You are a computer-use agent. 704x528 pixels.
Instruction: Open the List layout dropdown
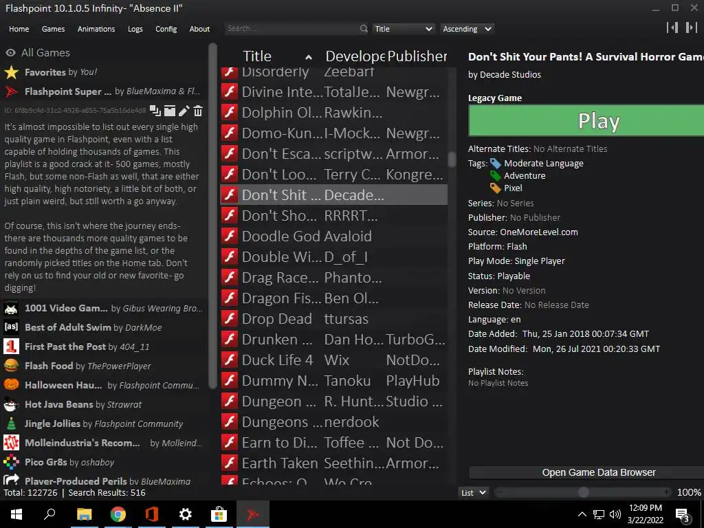coord(474,492)
